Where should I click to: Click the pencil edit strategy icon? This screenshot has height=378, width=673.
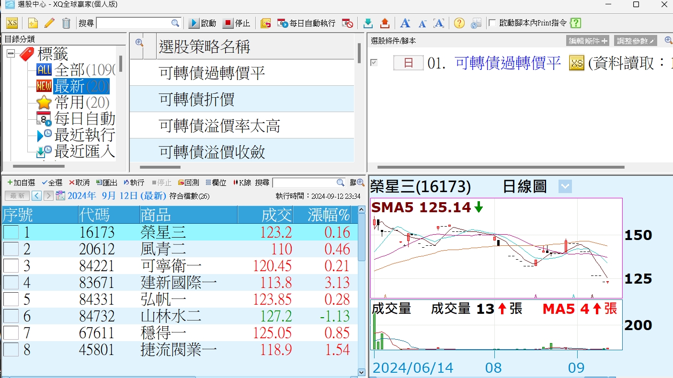49,23
